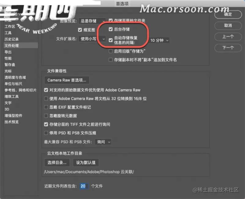Screen dimensions: 245x199
Task: Toggle 自动存储恢复信息的间隔 checkbox
Action: [111, 40]
